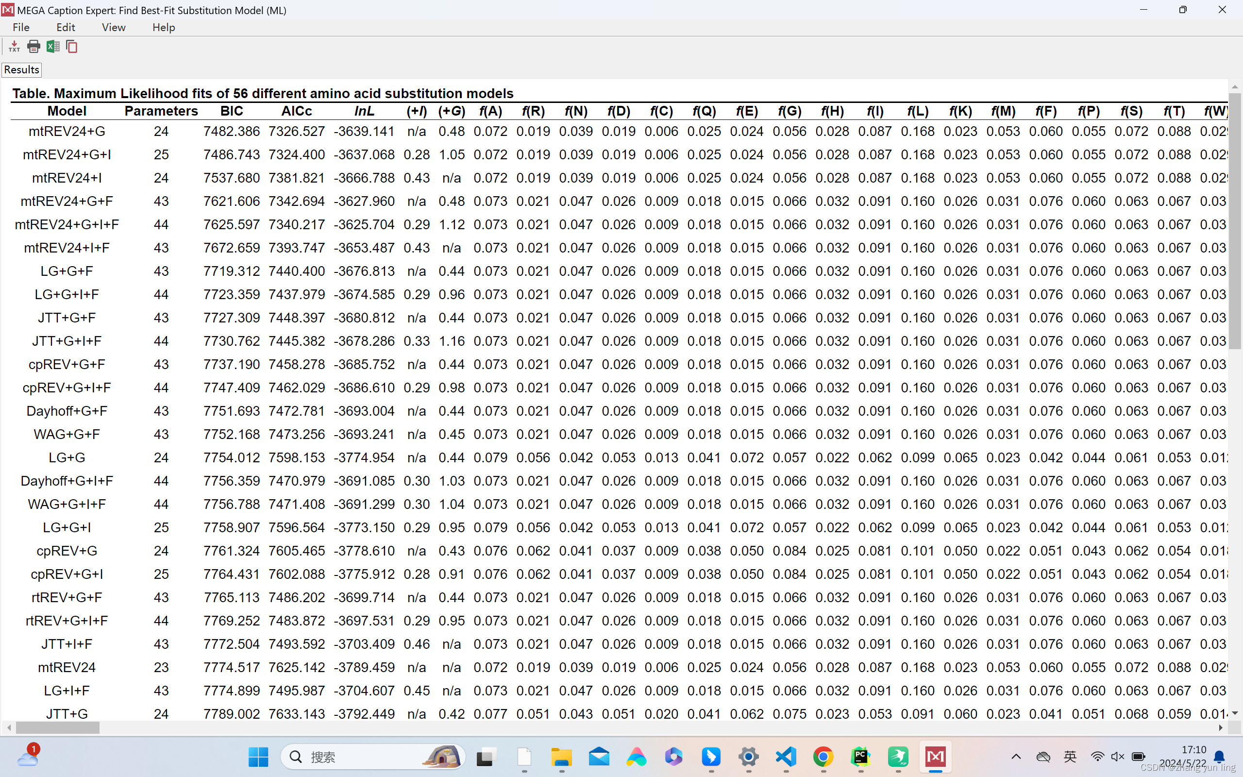Click the horizontal scrollbar right arrow
The width and height of the screenshot is (1243, 777).
coord(1220,727)
